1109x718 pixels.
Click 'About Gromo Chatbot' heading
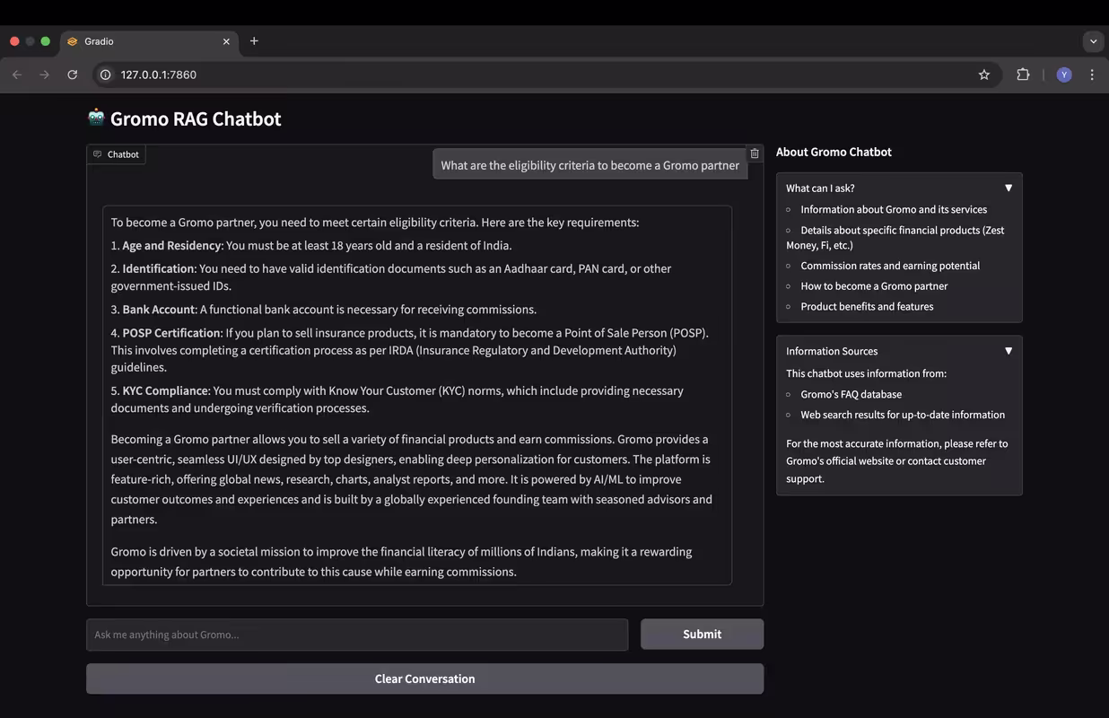coord(834,152)
